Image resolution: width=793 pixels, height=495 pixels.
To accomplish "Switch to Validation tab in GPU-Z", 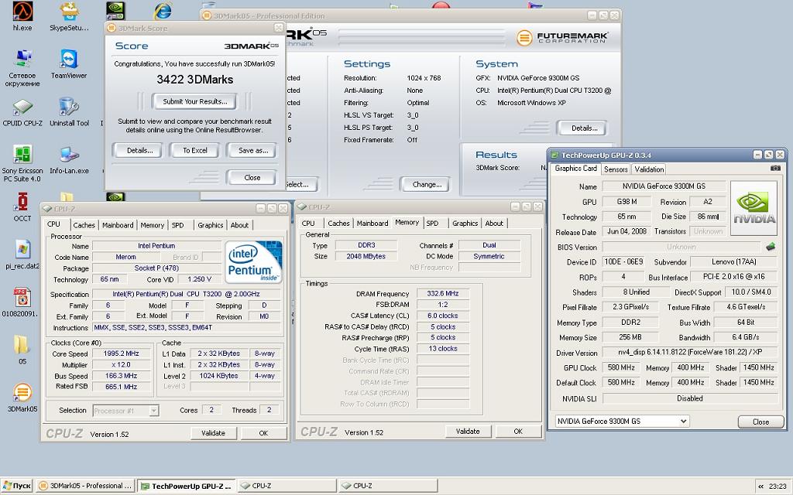I will pyautogui.click(x=649, y=169).
